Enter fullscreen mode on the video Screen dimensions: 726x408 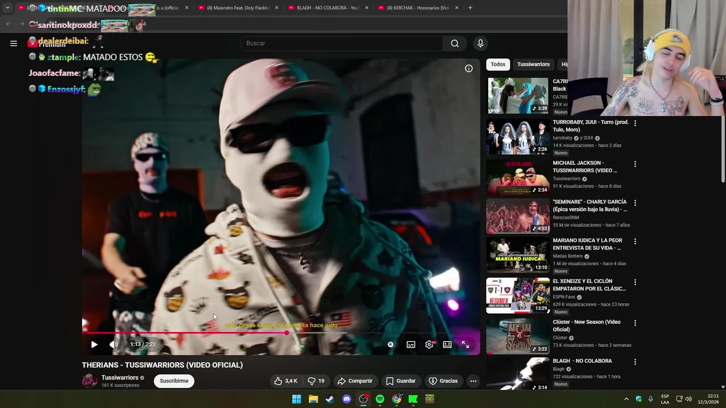[x=465, y=344]
